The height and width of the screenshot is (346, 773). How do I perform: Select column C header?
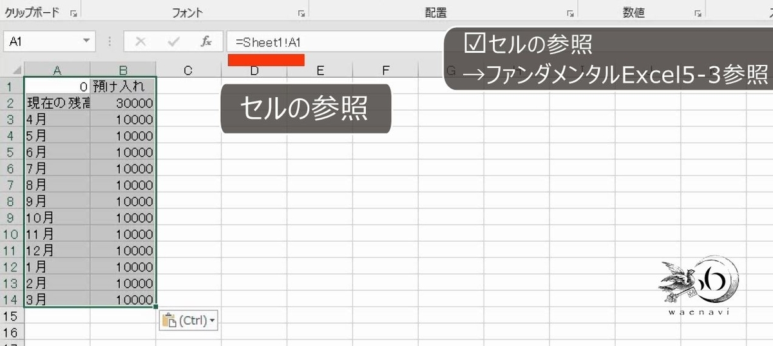[x=189, y=70]
